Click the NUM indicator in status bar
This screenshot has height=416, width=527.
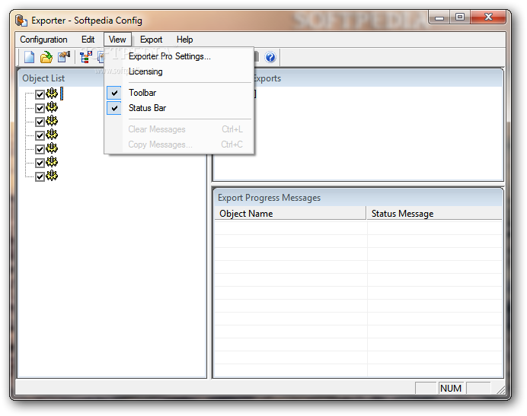tap(451, 389)
